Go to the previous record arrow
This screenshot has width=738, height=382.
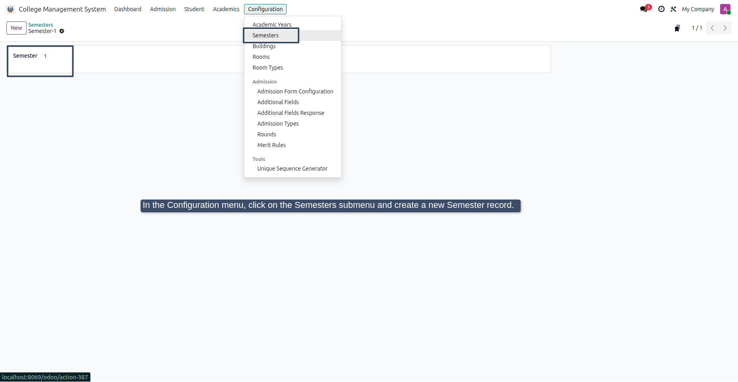tap(712, 28)
